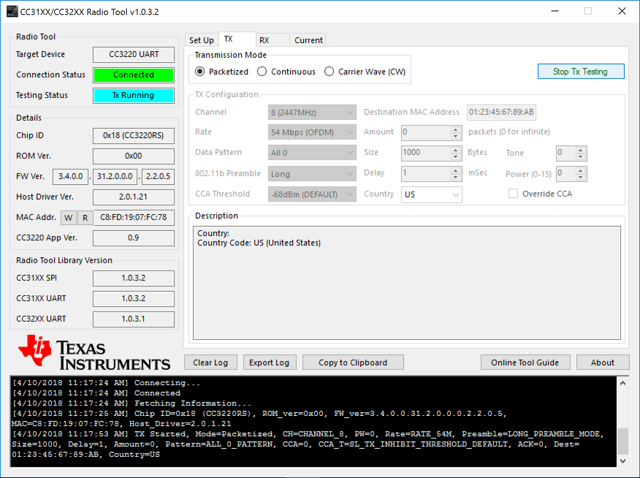Viewport: 640px width, 478px height.
Task: Switch to the Set Up tab
Action: coord(202,40)
